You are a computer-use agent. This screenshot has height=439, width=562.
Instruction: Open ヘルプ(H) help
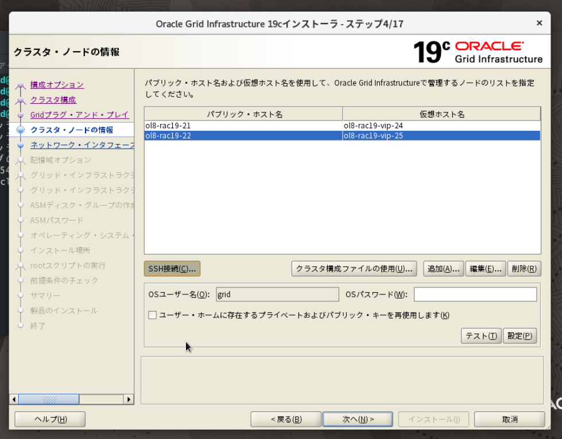point(50,419)
